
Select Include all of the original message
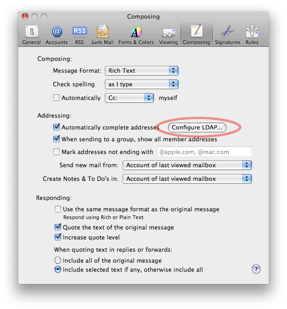[57, 260]
